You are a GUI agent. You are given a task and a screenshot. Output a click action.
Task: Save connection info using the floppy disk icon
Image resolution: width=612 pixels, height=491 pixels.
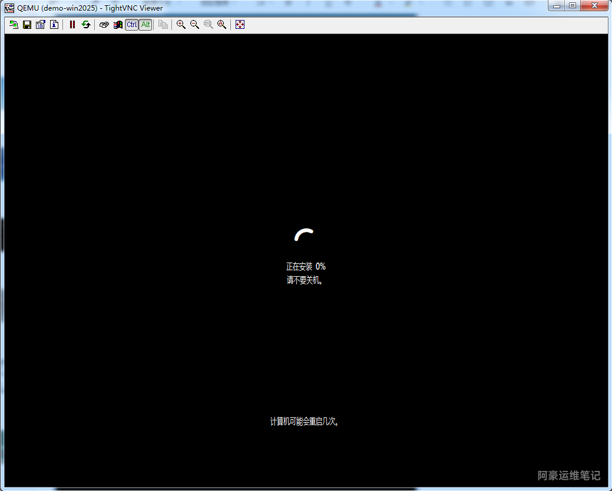point(27,25)
